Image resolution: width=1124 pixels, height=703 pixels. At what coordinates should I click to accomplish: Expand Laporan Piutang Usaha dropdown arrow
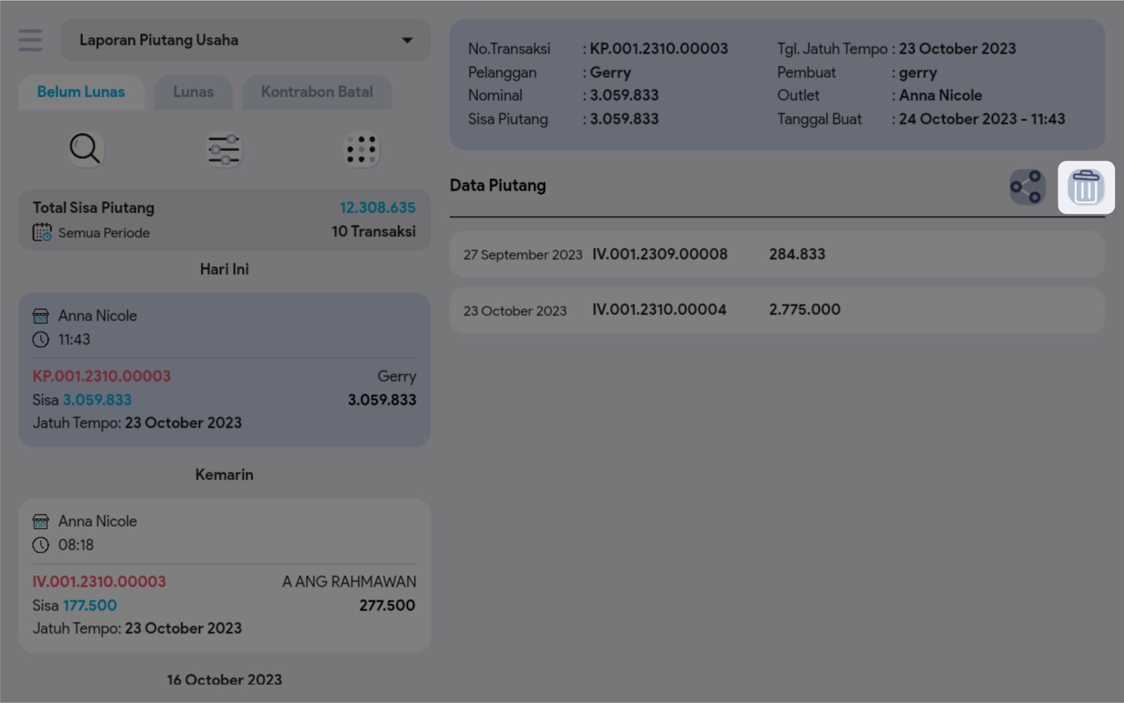point(407,40)
